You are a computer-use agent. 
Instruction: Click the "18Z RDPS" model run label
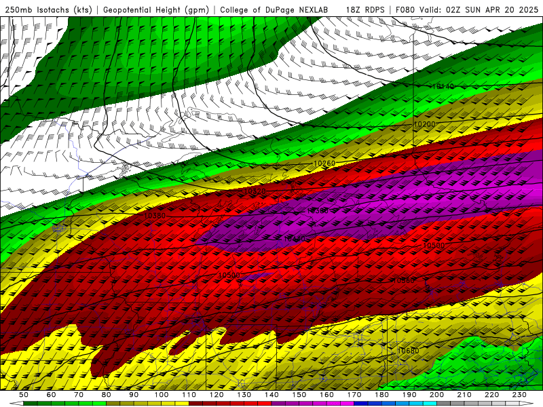[x=365, y=9]
